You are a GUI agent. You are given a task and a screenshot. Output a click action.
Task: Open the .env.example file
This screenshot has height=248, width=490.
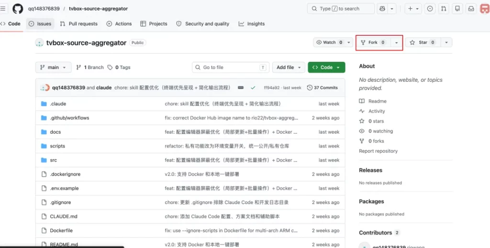pyautogui.click(x=64, y=188)
